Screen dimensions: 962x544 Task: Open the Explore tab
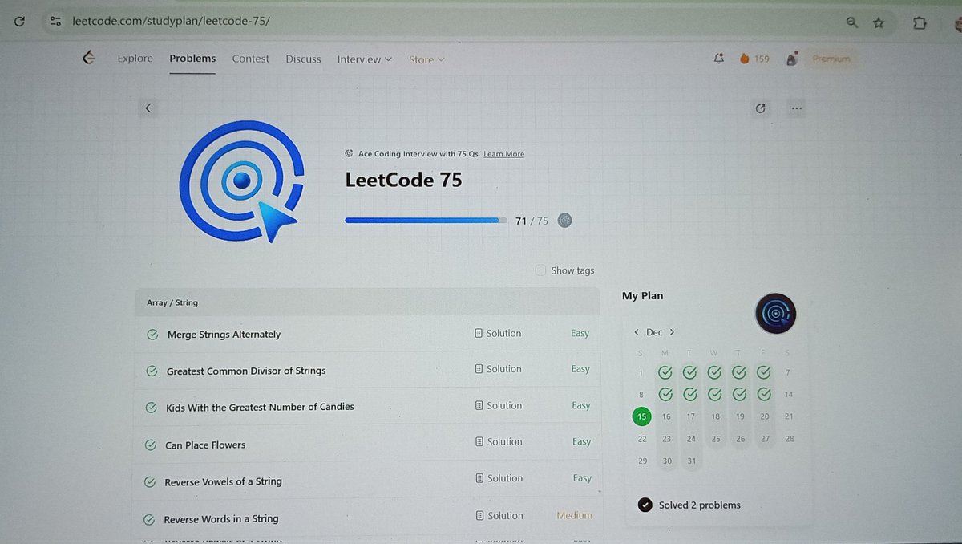coord(135,59)
